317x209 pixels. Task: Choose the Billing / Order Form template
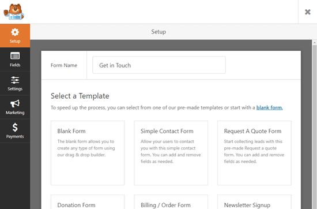pyautogui.click(x=171, y=202)
